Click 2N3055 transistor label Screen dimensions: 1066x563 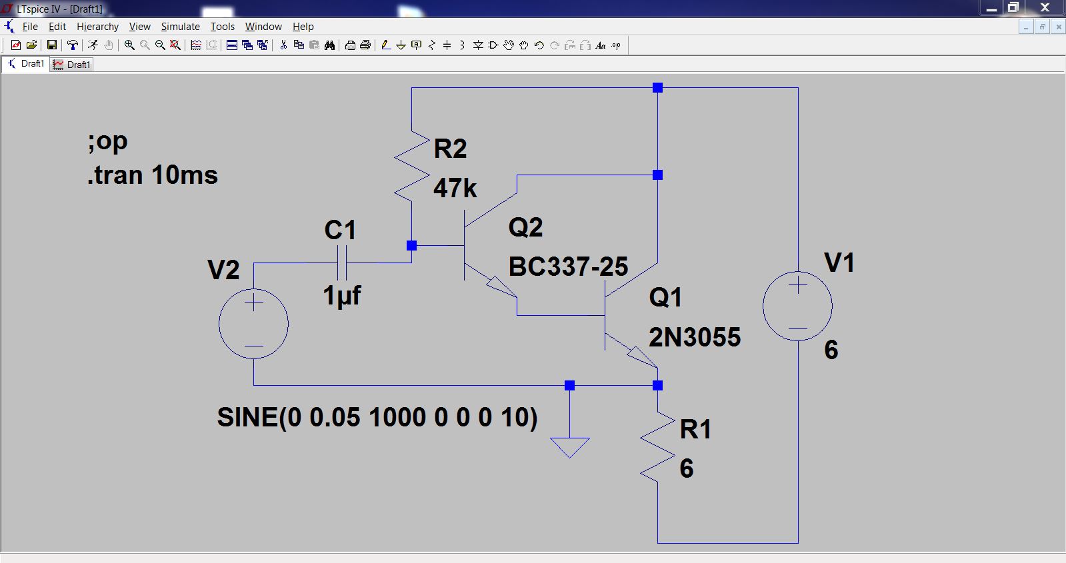click(x=695, y=337)
